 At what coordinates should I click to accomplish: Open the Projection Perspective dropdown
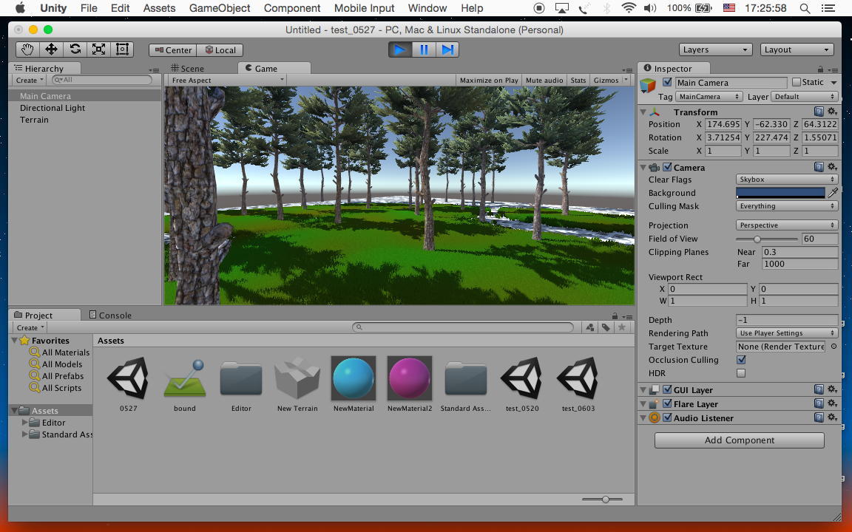tap(787, 225)
